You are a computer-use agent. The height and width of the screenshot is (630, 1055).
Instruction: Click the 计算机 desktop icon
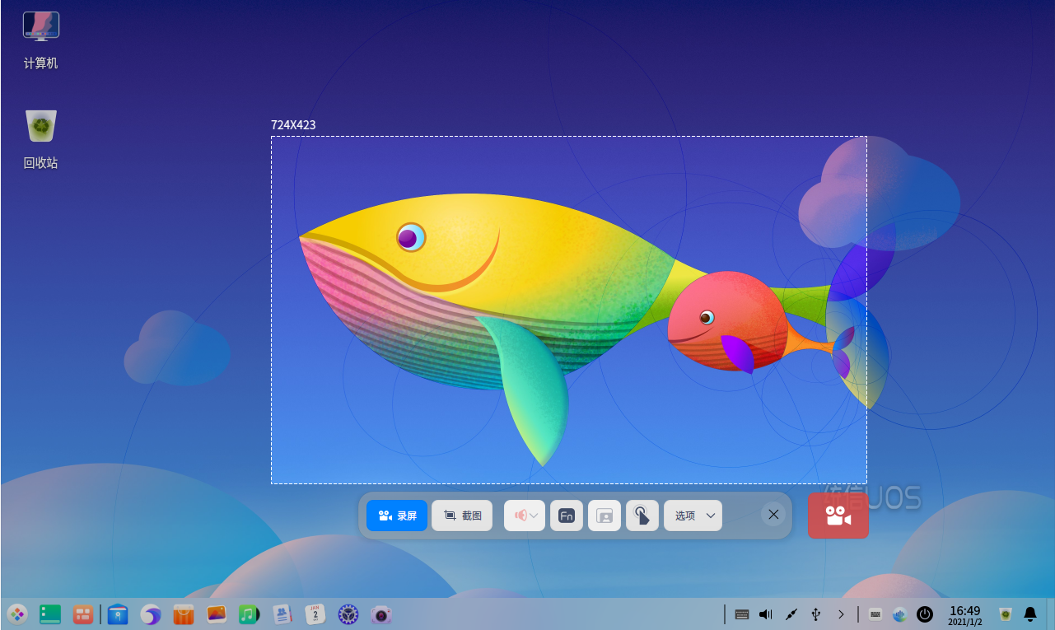(41, 40)
